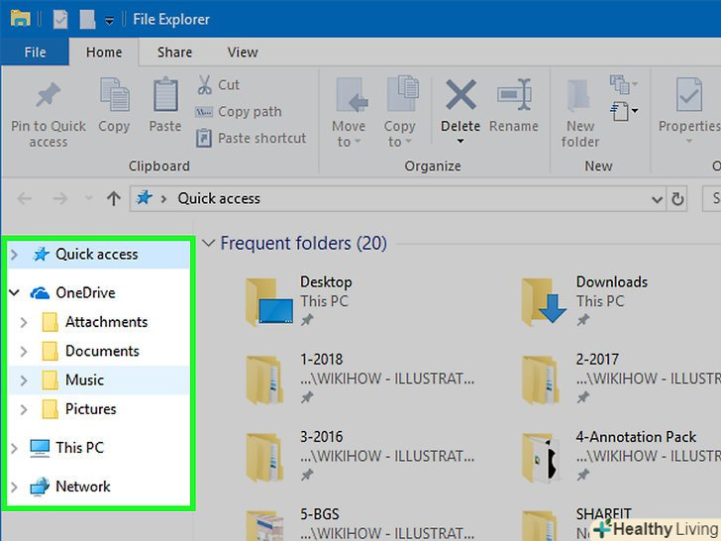Viewport: 721px width, 541px height.
Task: Expand the Pictures folder node
Action: click(x=24, y=409)
